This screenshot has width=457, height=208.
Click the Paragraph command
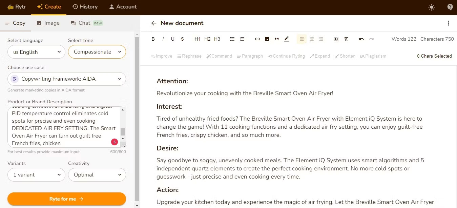[x=250, y=56]
